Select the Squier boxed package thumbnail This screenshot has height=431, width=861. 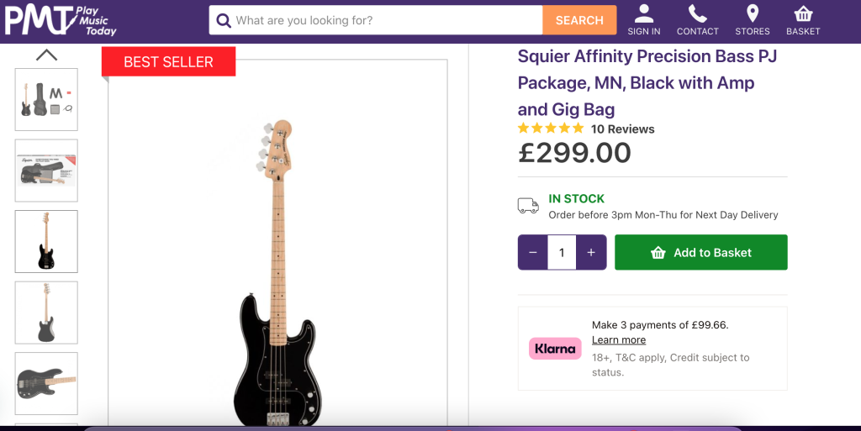coord(47,171)
